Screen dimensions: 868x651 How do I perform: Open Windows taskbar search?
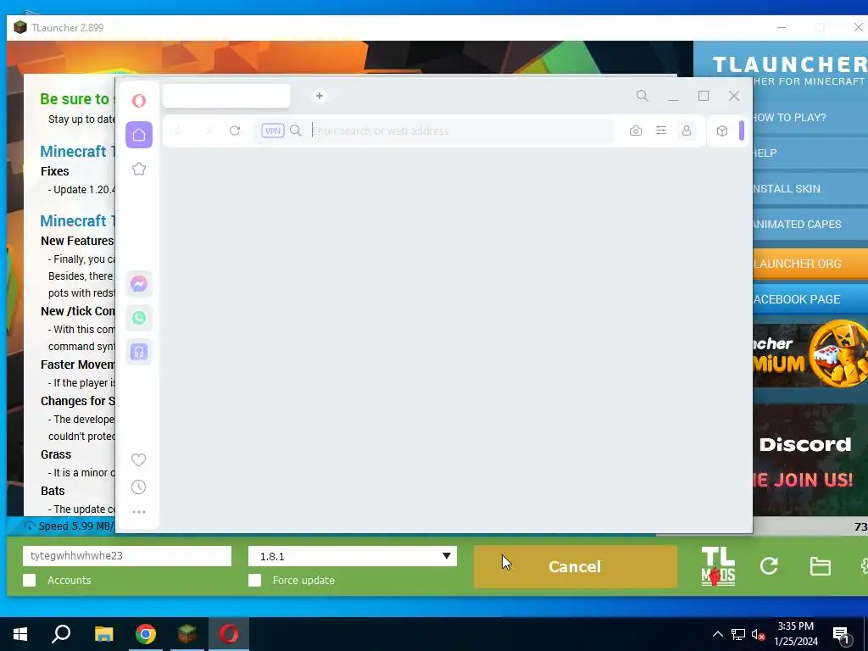(61, 634)
